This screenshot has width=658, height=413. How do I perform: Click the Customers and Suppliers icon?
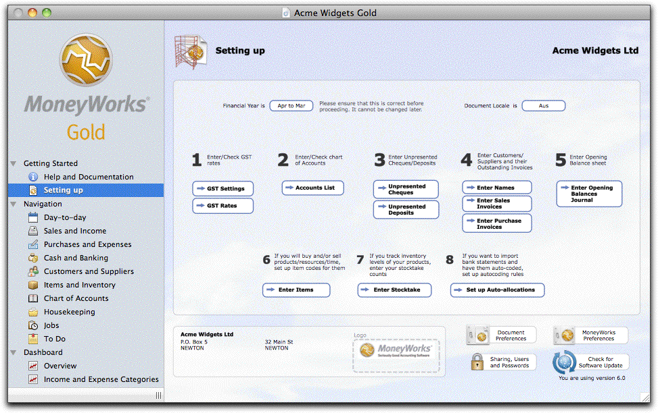point(33,271)
